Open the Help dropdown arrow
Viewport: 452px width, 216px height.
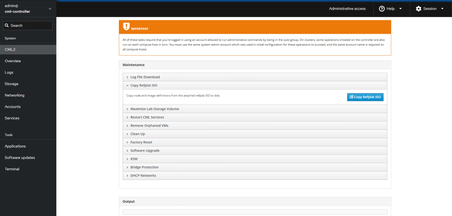click(400, 9)
